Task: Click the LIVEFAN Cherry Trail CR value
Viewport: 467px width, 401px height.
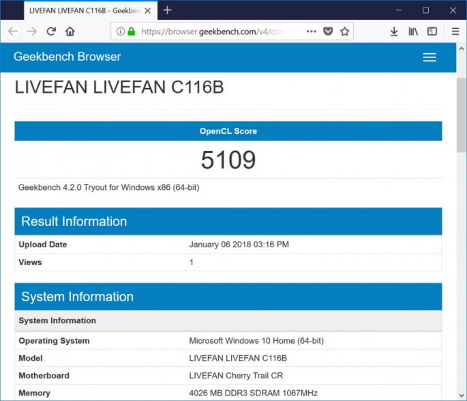Action: tap(236, 375)
